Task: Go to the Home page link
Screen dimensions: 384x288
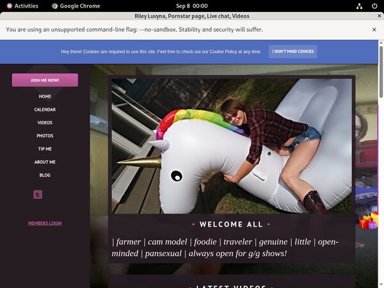Action: 45,97
